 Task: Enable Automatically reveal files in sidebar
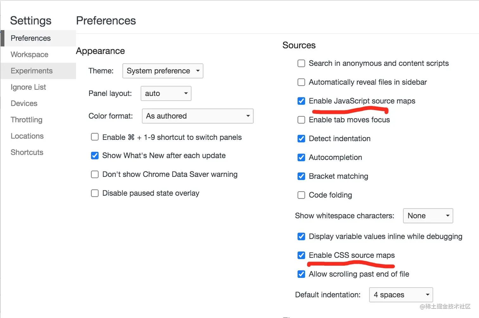tap(301, 82)
